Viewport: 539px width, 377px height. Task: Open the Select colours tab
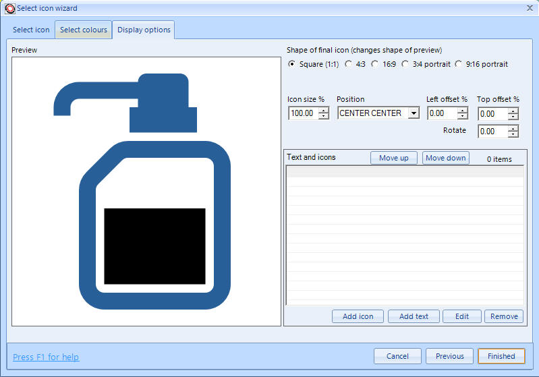[84, 30]
